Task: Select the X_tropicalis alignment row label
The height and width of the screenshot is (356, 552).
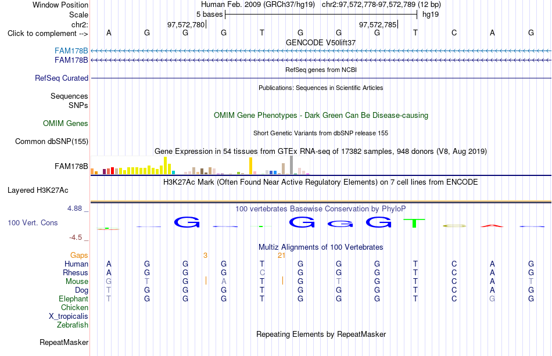Action: [x=69, y=317]
